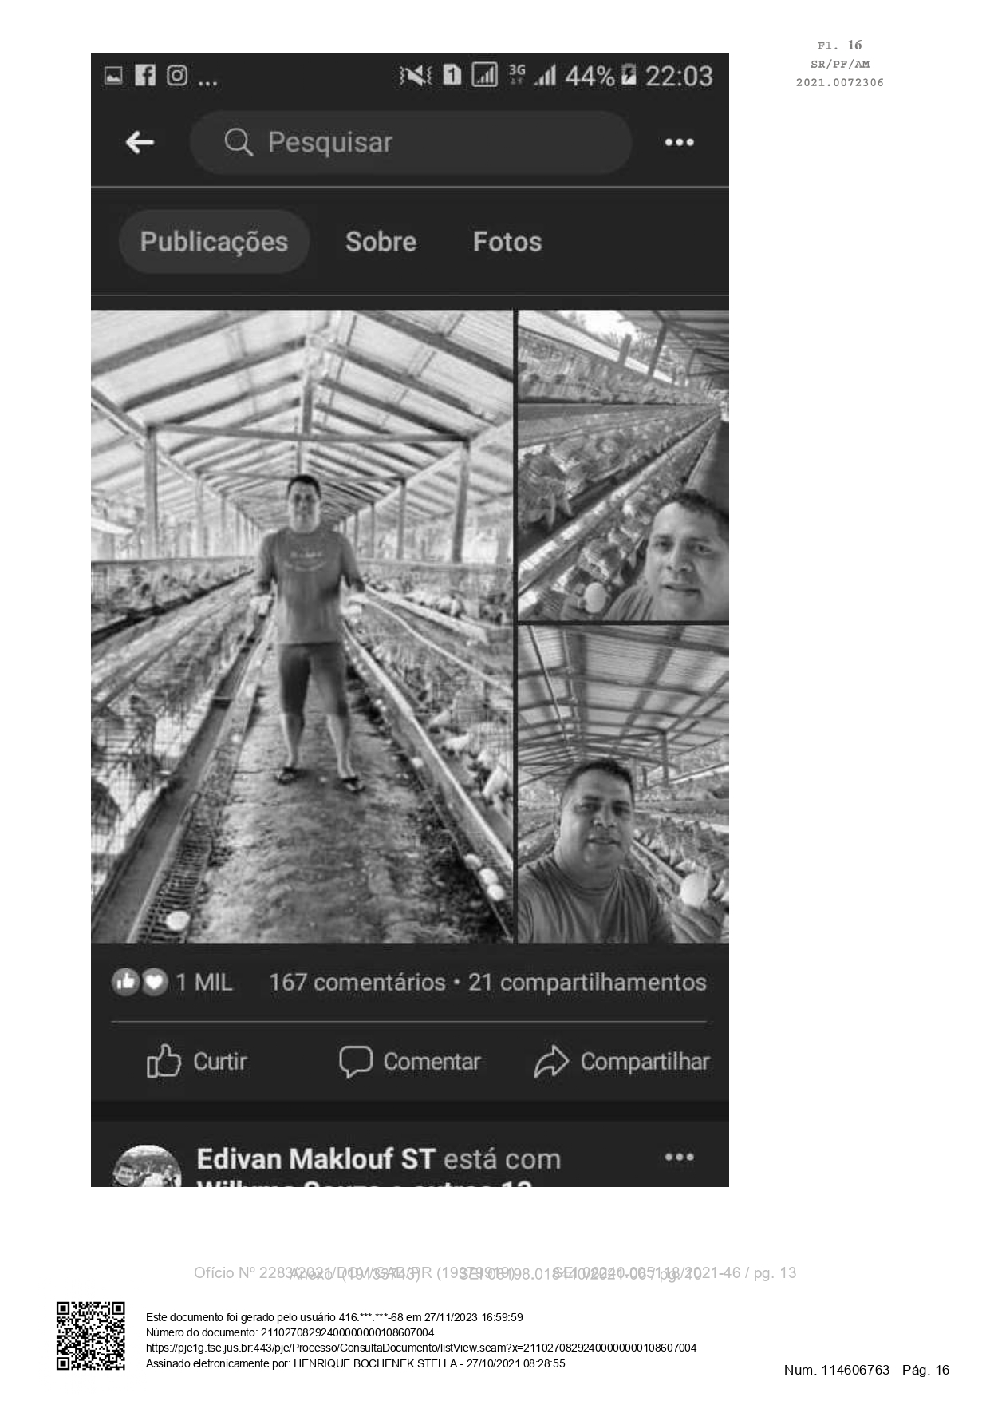
Task: Expand the post options three-dot menu
Action: point(679,1157)
